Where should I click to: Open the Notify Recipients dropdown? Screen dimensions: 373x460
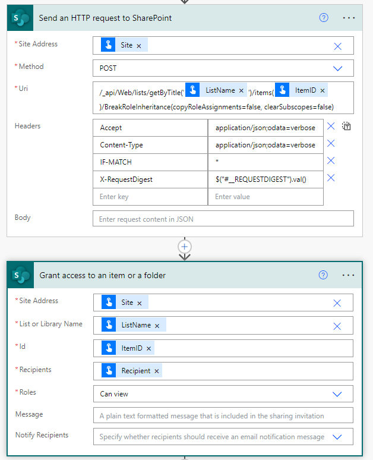[x=337, y=437]
